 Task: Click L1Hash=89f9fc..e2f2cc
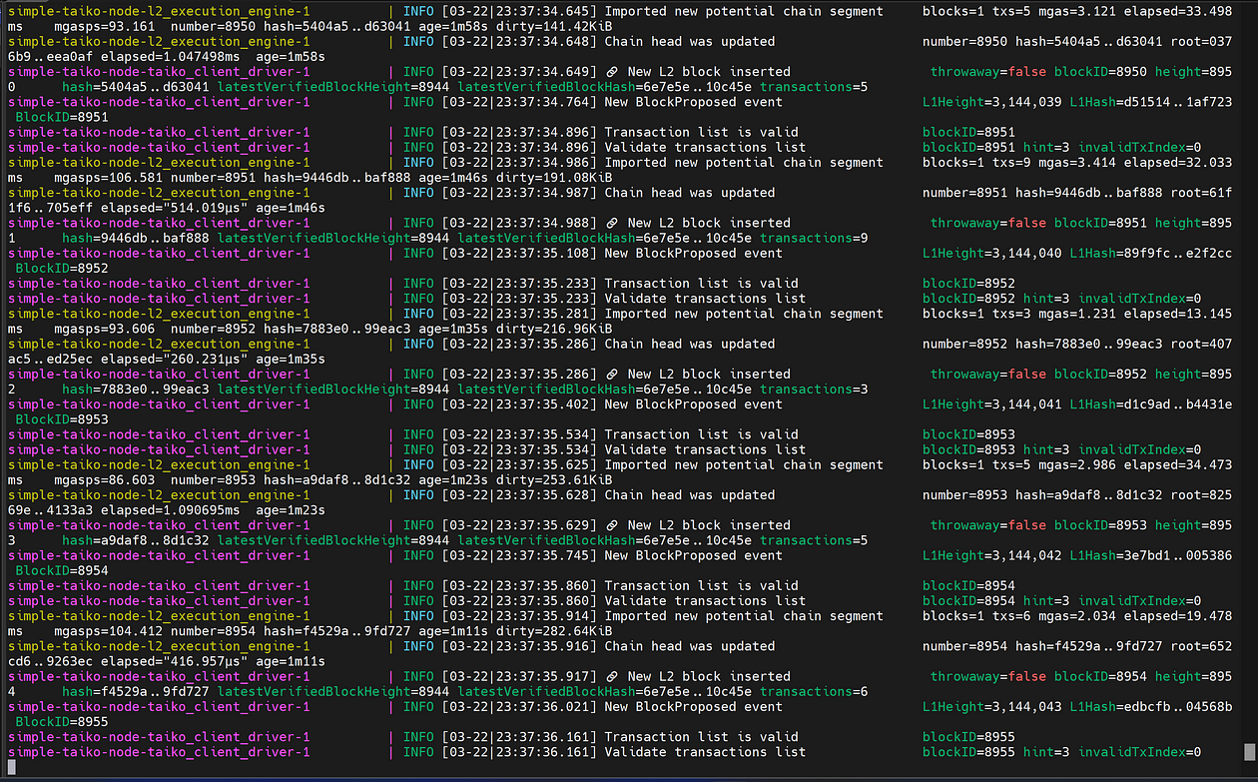1151,253
